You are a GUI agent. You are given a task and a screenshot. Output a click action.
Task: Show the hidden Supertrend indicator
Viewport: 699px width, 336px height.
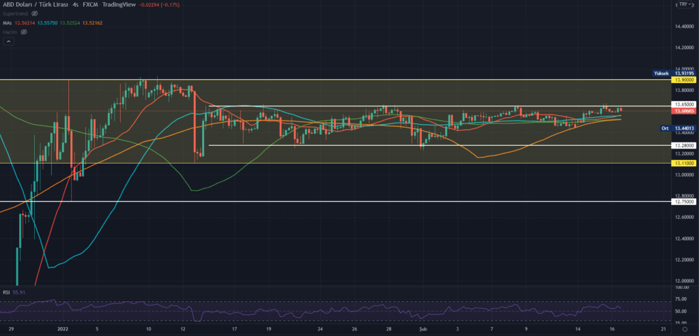[x=34, y=14]
